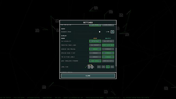Click the Arcade column header
The width and height of the screenshot is (176, 99).
click(95, 38)
